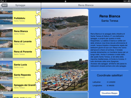Open Santa Lucia beach thumbnail with sailboats
This screenshot has width=131, height=98.
(x=6, y=66)
